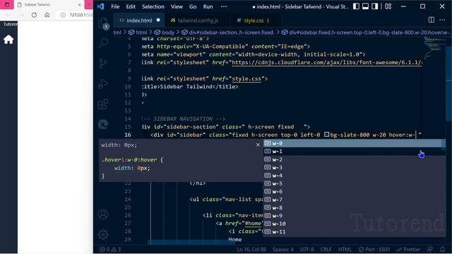Screen dimensions: 452x254
Task: Change encoding via UTF-8 status entry
Action: (x=307, y=249)
